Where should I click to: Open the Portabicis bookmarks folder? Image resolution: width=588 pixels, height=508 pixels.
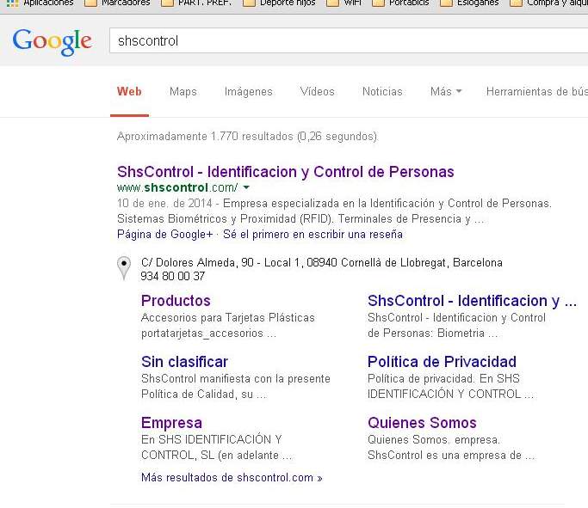(x=400, y=3)
